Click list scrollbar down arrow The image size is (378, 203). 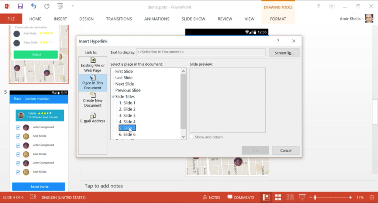click(x=183, y=137)
